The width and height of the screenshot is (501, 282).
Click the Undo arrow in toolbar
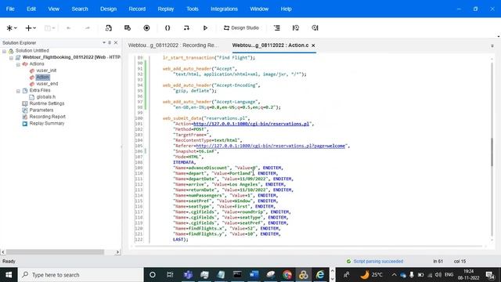pyautogui.click(x=68, y=28)
